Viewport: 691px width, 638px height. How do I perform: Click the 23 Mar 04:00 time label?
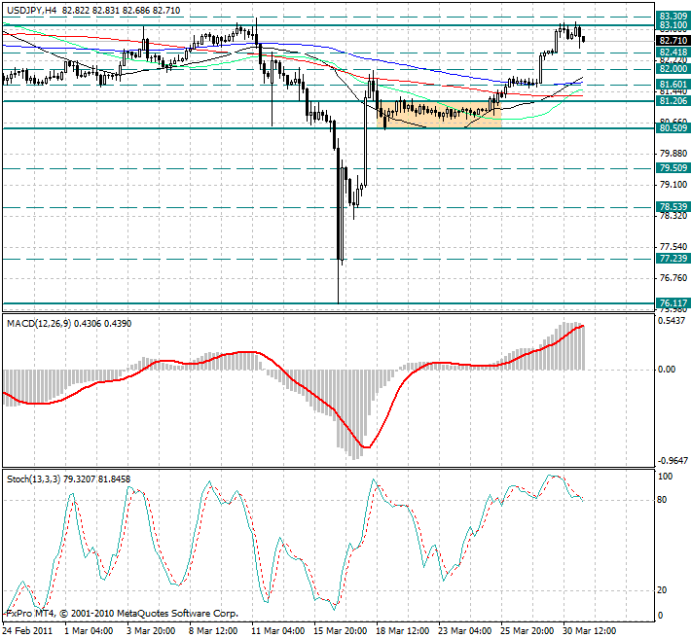pos(466,631)
